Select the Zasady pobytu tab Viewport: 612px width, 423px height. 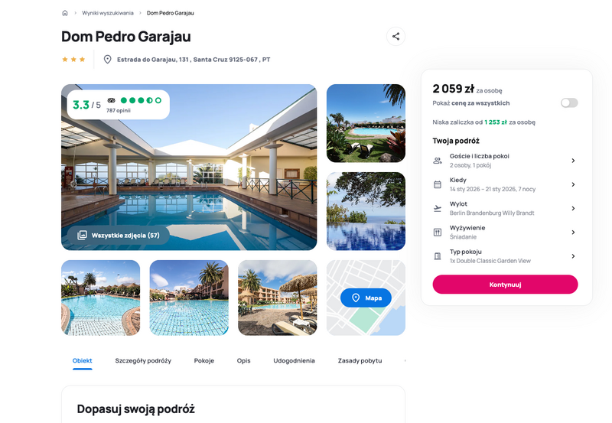point(360,360)
